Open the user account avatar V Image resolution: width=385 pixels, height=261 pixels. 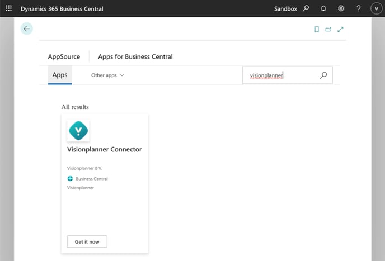click(376, 8)
